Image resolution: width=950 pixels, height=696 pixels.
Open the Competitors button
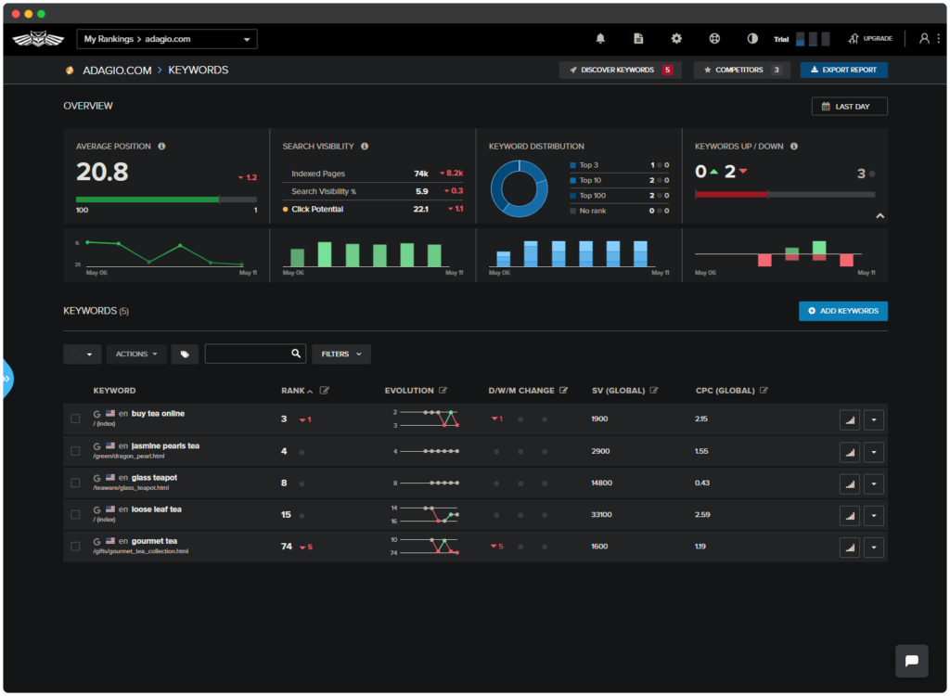pos(742,71)
